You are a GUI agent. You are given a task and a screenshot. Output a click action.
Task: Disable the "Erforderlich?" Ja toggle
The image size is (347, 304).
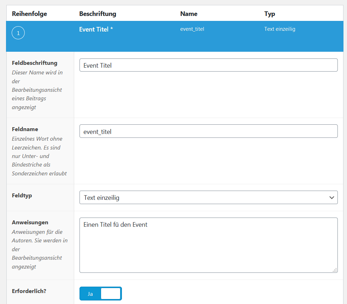101,293
